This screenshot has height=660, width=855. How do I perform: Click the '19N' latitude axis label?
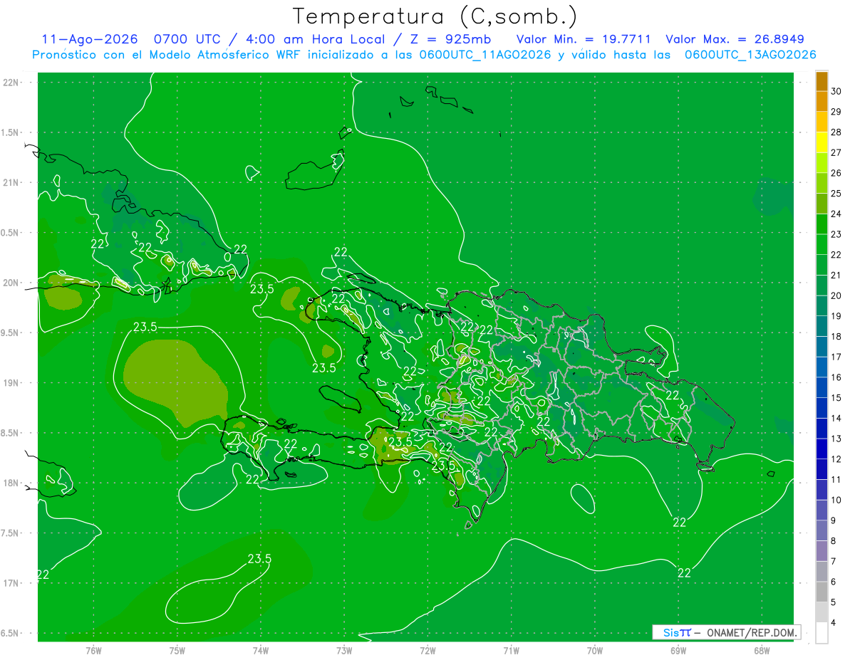coord(12,383)
